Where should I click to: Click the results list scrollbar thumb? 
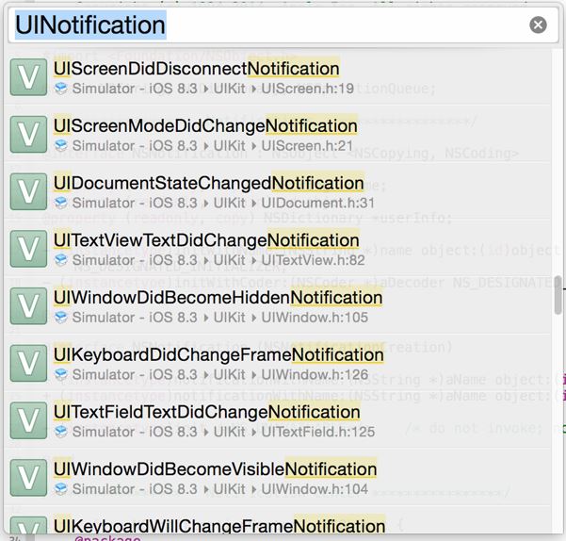coord(558,296)
